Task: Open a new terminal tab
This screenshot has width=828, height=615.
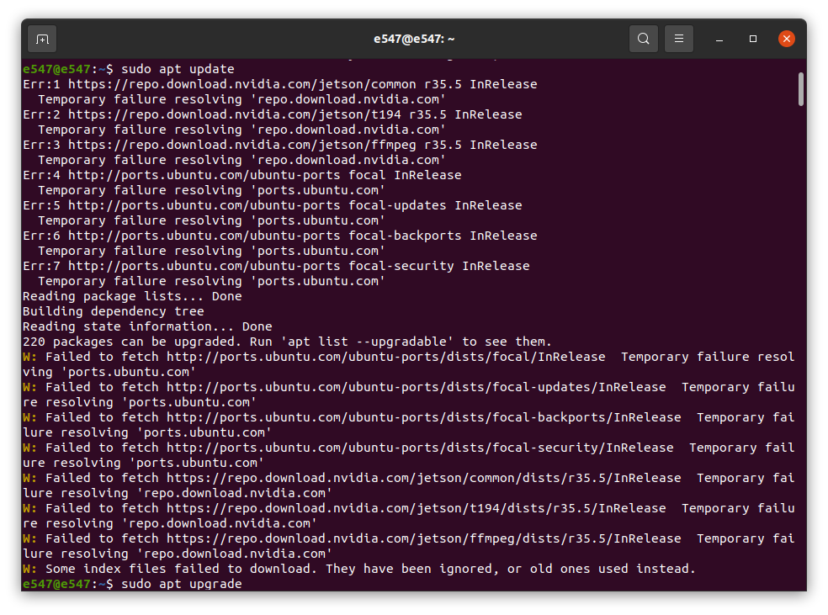Action: (x=42, y=39)
